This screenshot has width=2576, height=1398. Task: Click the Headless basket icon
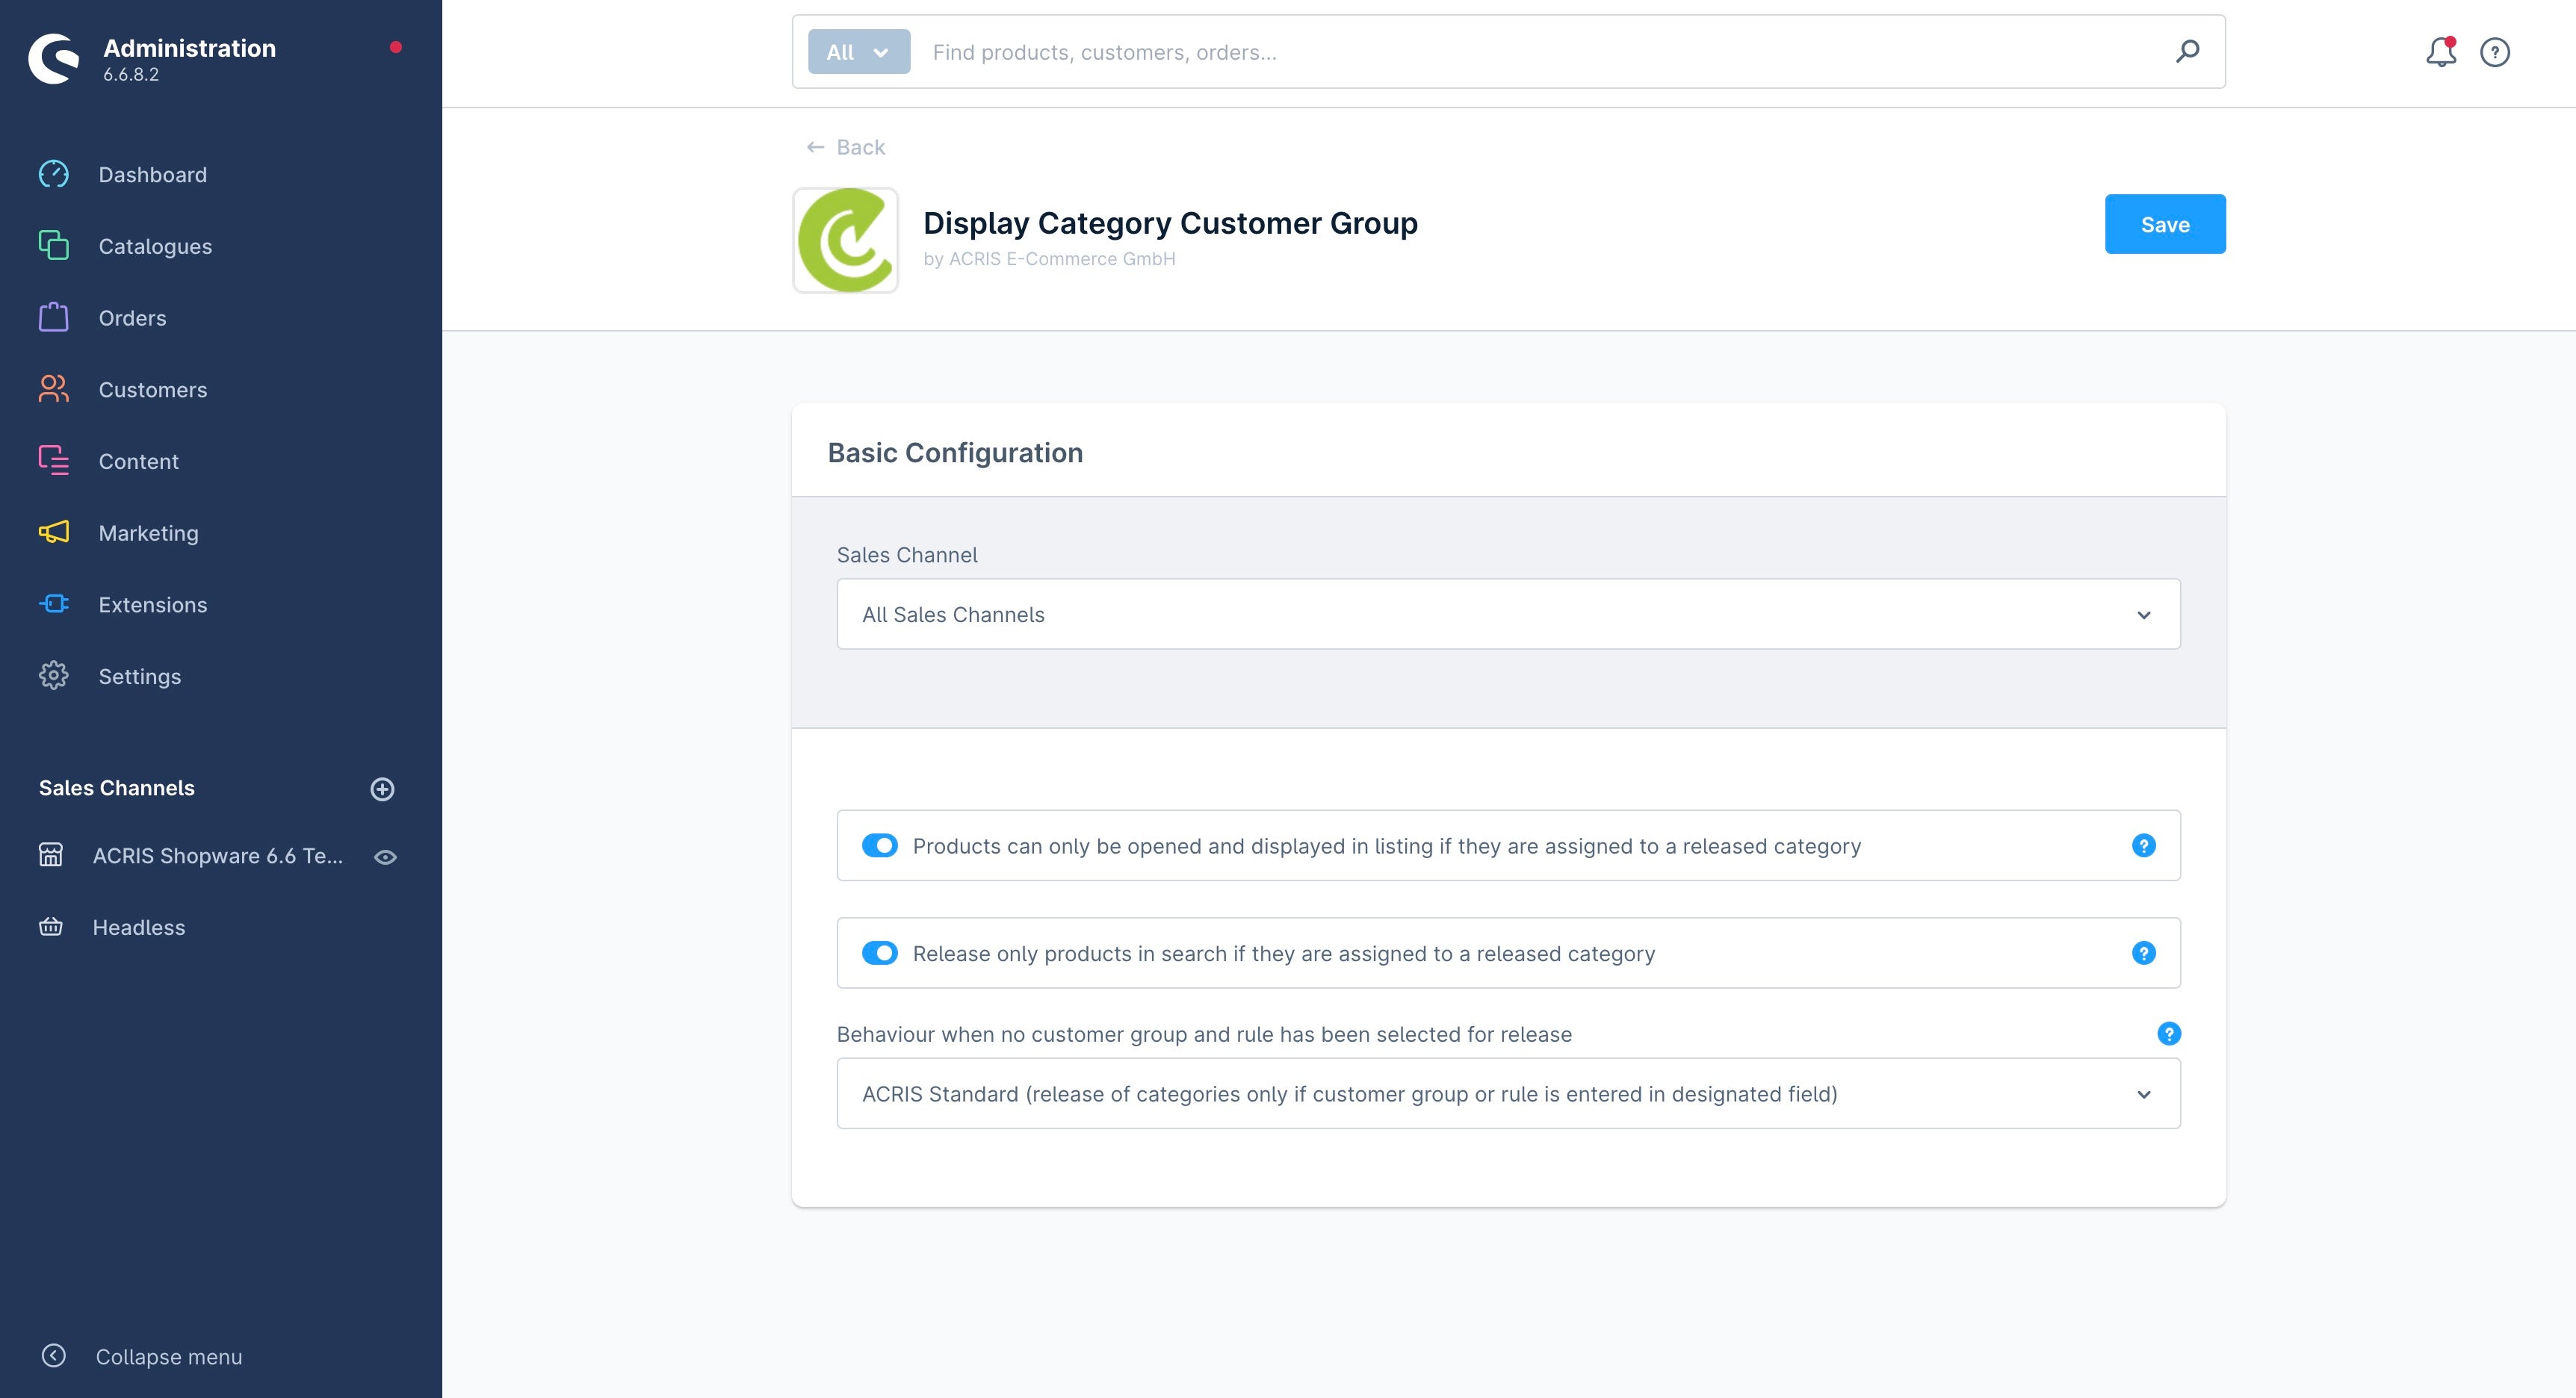51,928
